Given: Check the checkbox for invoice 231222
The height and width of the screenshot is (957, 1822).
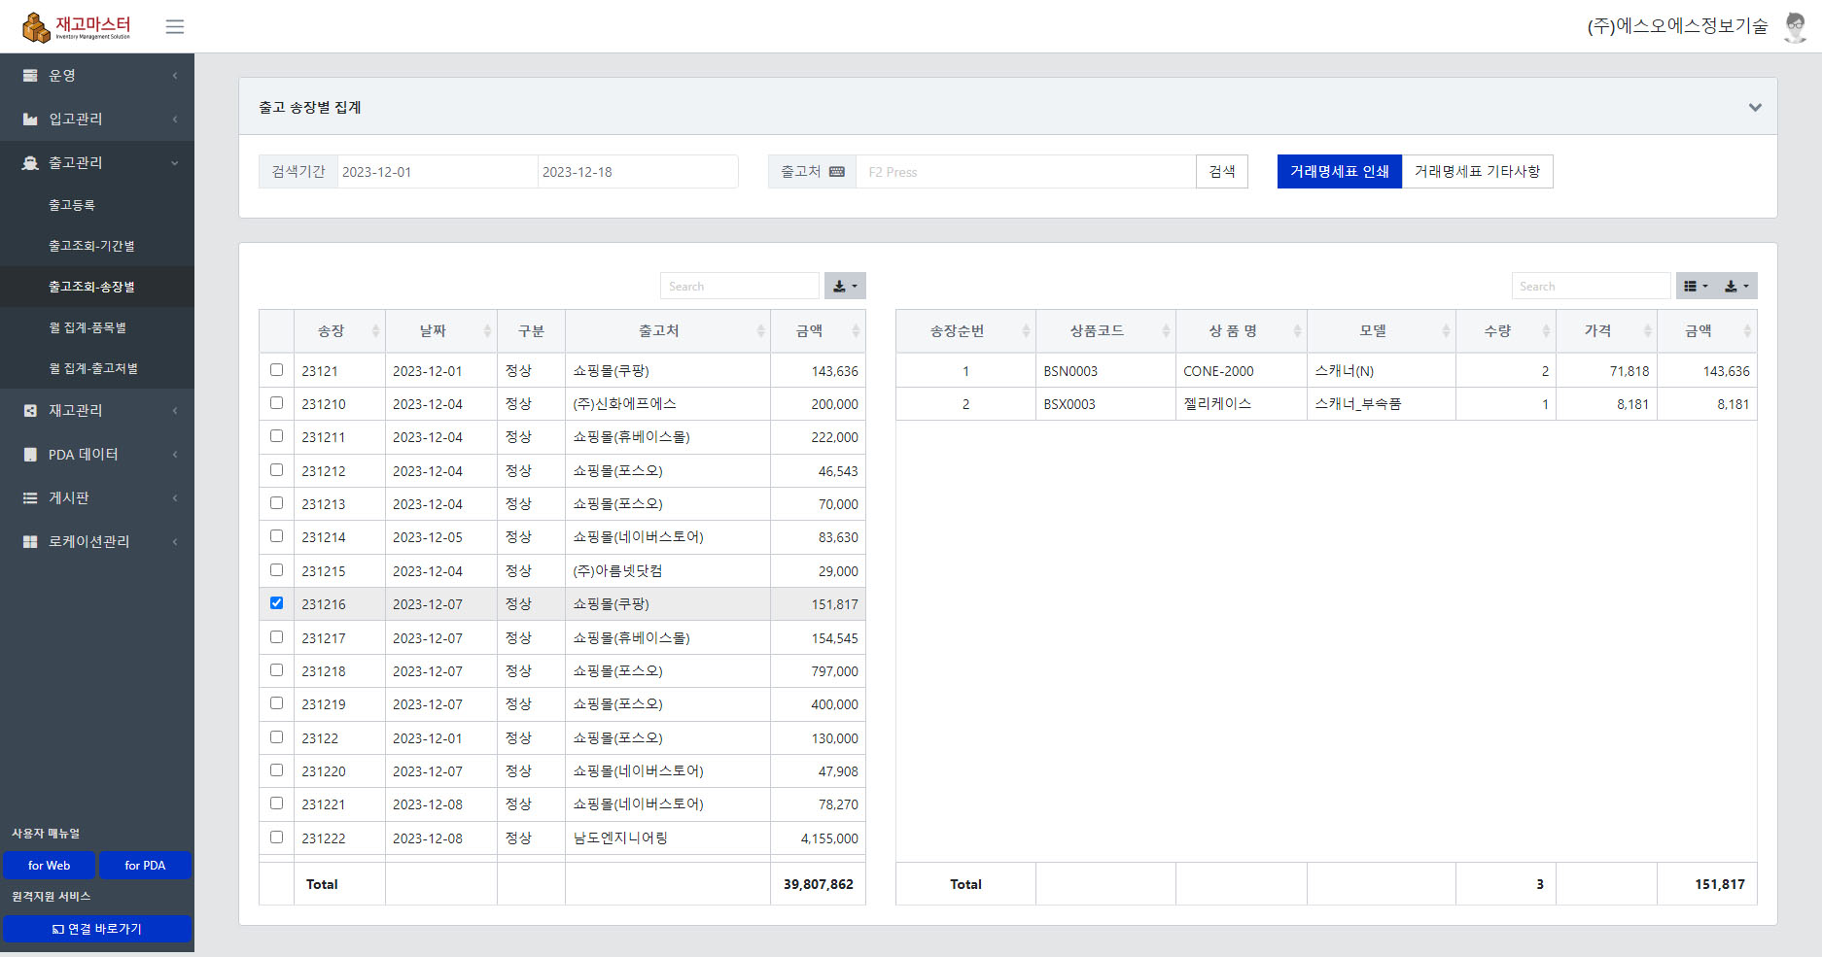Looking at the screenshot, I should tap(276, 837).
